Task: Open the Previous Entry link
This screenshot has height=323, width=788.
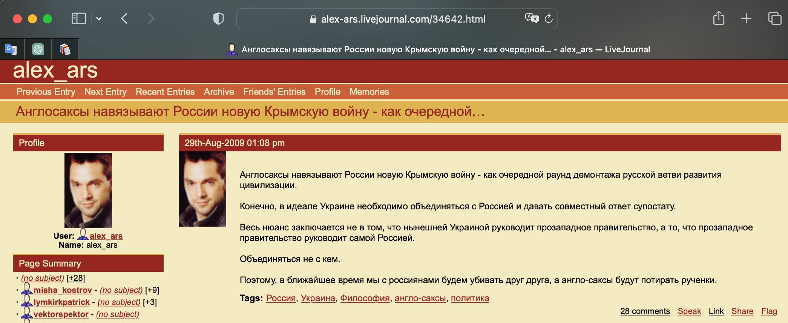Action: coord(46,92)
